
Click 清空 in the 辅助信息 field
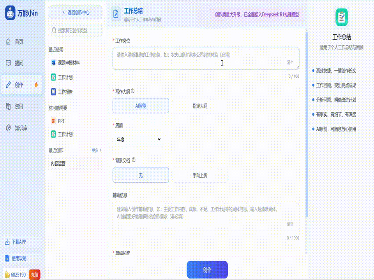(290, 224)
